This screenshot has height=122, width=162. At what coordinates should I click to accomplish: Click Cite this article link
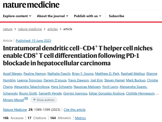point(75,110)
